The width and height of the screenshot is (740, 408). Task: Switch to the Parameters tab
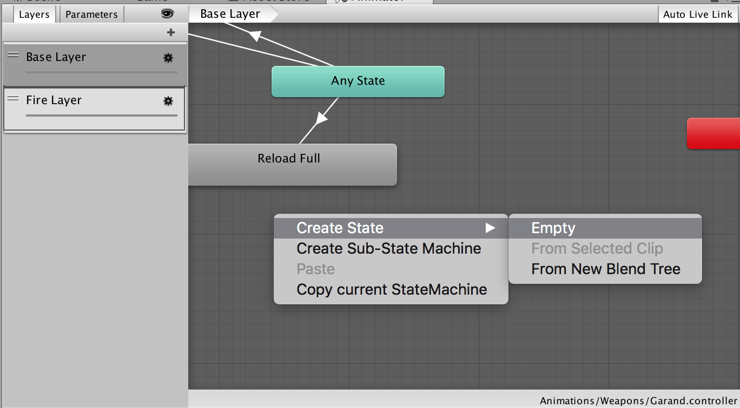point(91,15)
